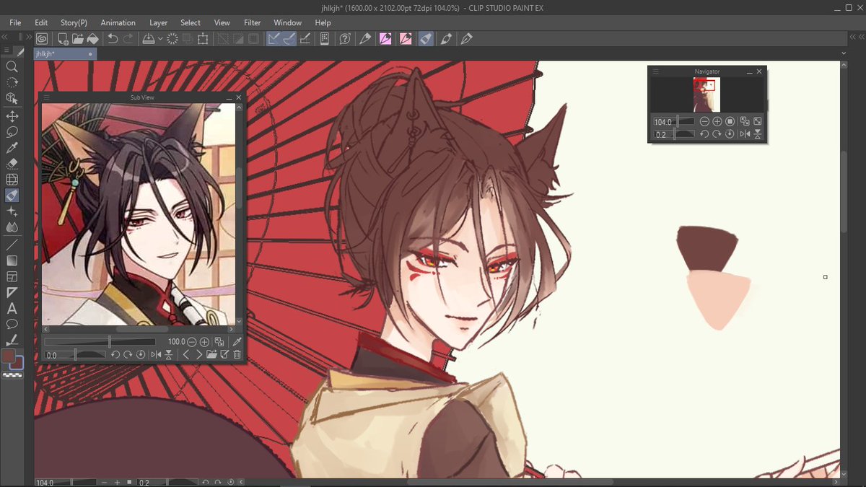This screenshot has height=487, width=866.
Task: Select the Lasso selection tool
Action: pos(12,132)
